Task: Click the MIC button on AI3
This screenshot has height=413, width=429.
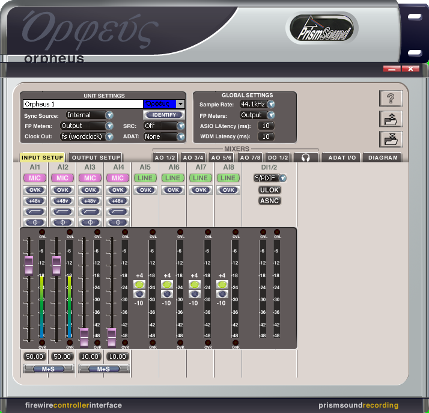Action: (90, 178)
